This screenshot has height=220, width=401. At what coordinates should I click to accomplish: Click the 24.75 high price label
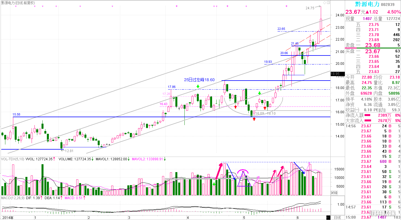[310, 8]
